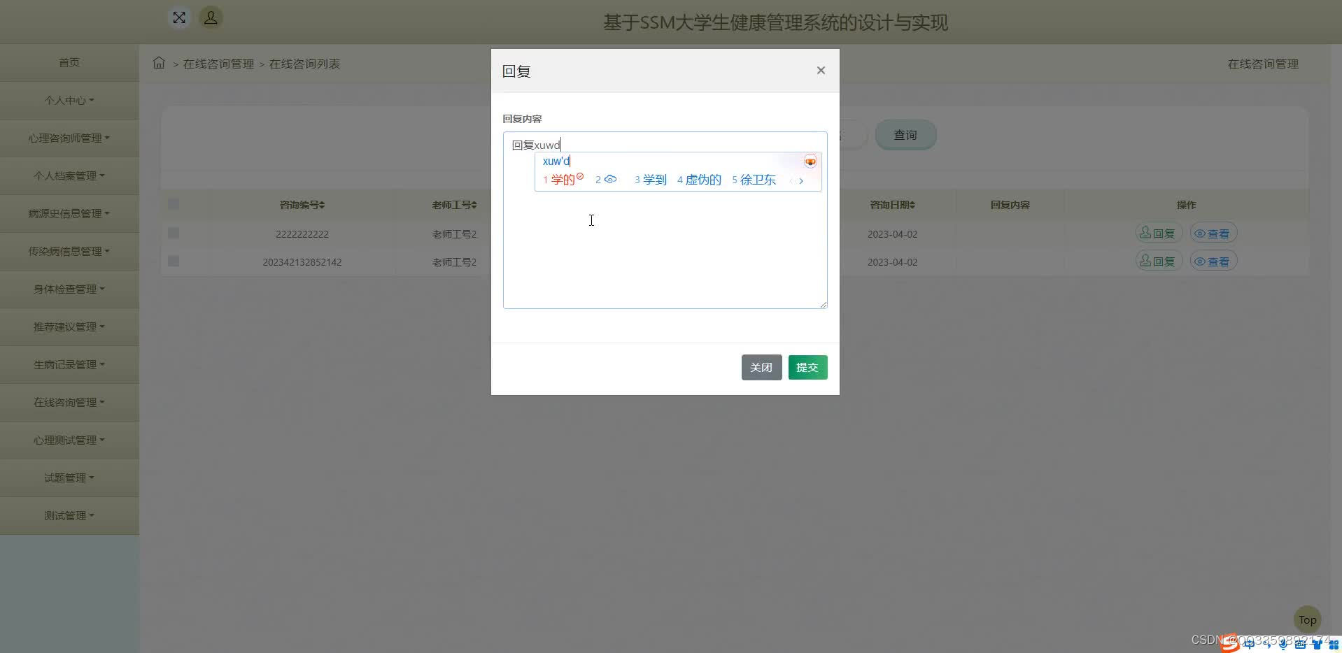The height and width of the screenshot is (653, 1342).
Task: Click the home icon in breadcrumb
Action: click(x=159, y=63)
